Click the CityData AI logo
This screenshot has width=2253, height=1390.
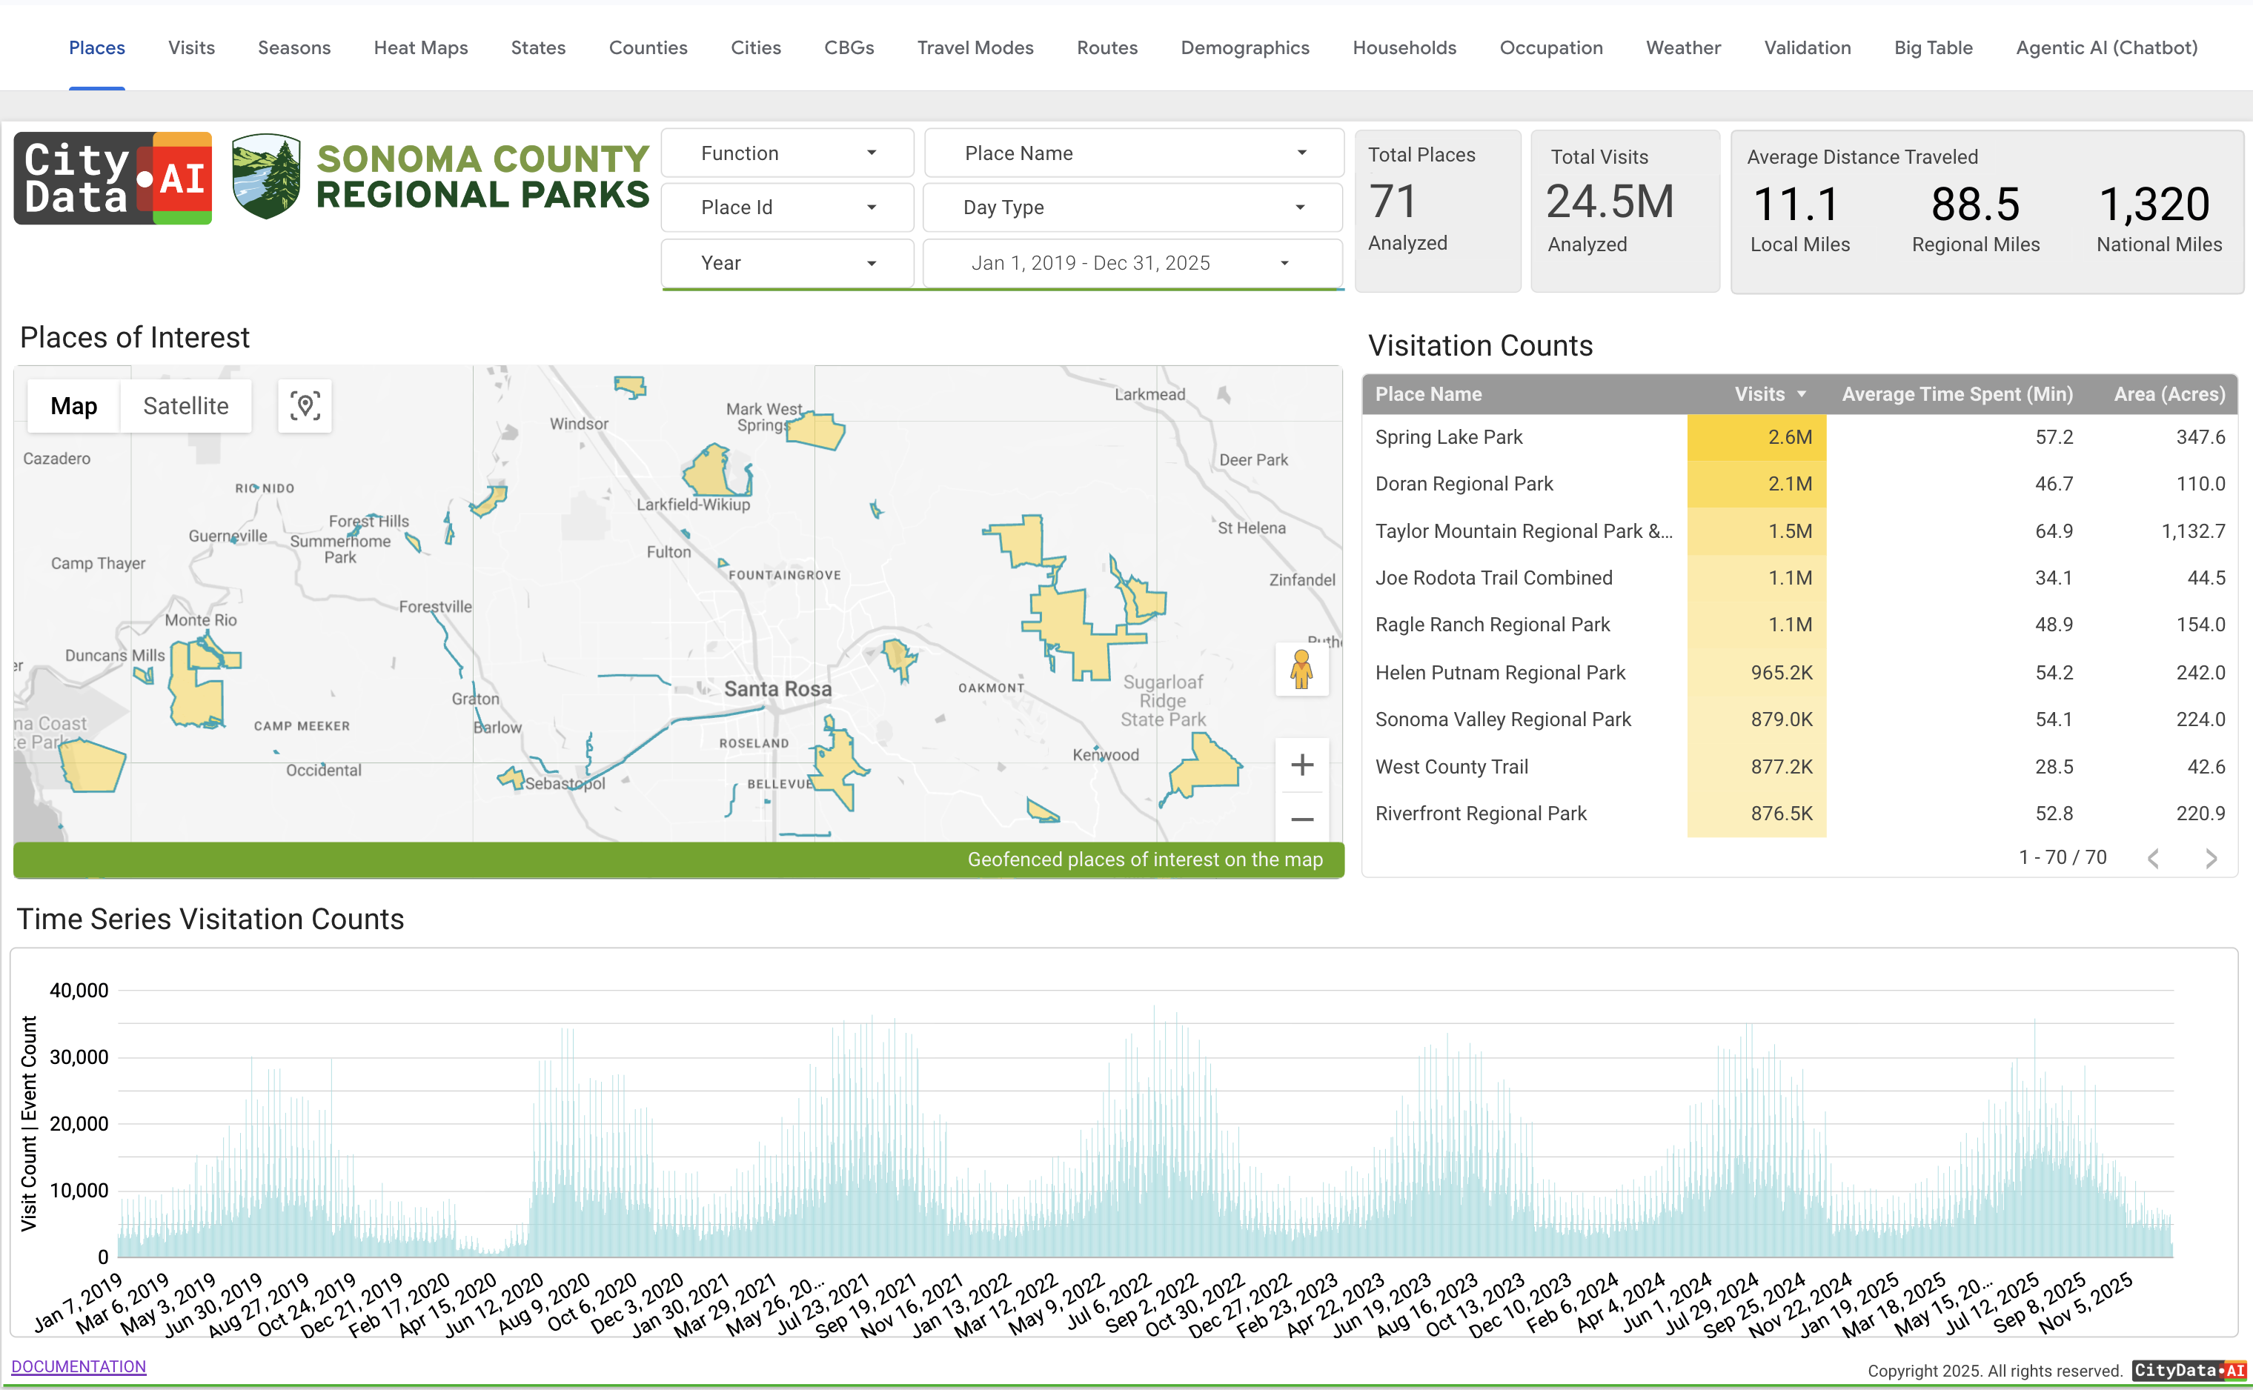(x=113, y=179)
